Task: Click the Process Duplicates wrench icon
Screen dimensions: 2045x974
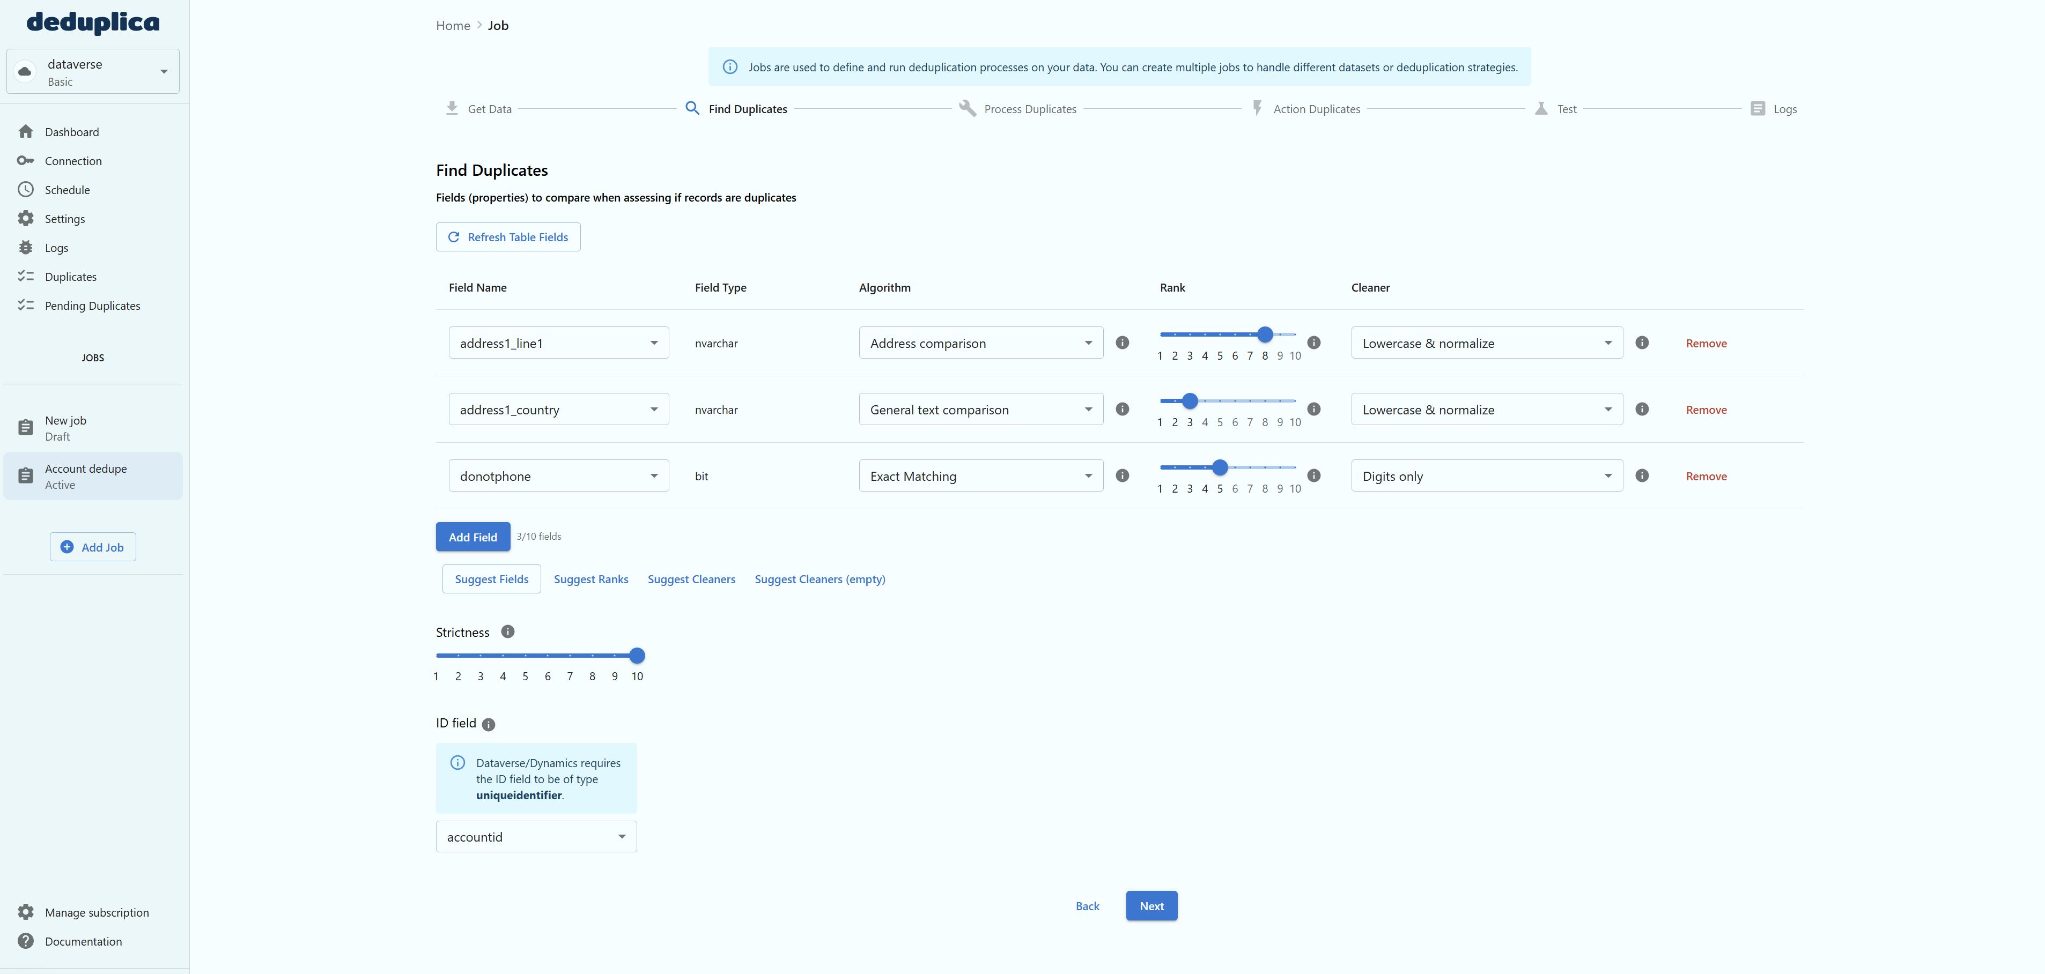Action: tap(968, 108)
